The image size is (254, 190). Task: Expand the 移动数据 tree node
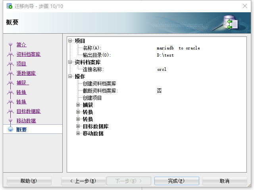pos(78,133)
